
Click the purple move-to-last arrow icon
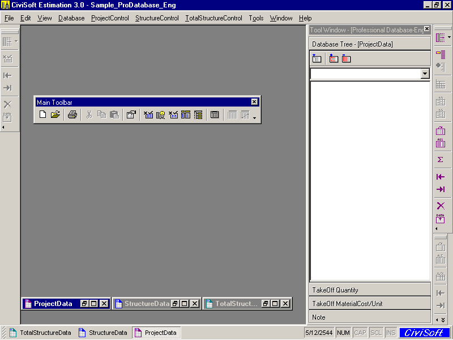coord(441,189)
